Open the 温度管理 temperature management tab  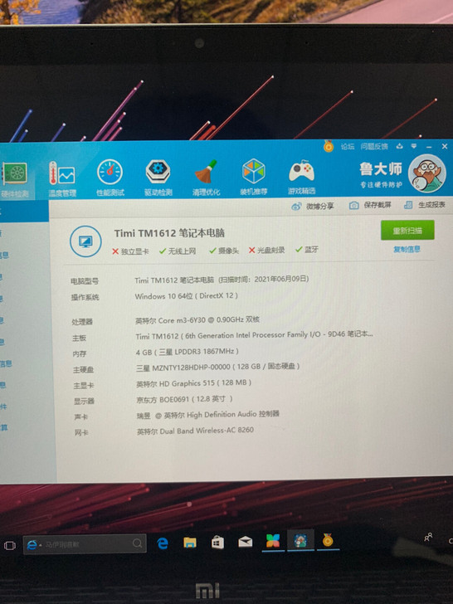pyautogui.click(x=62, y=178)
